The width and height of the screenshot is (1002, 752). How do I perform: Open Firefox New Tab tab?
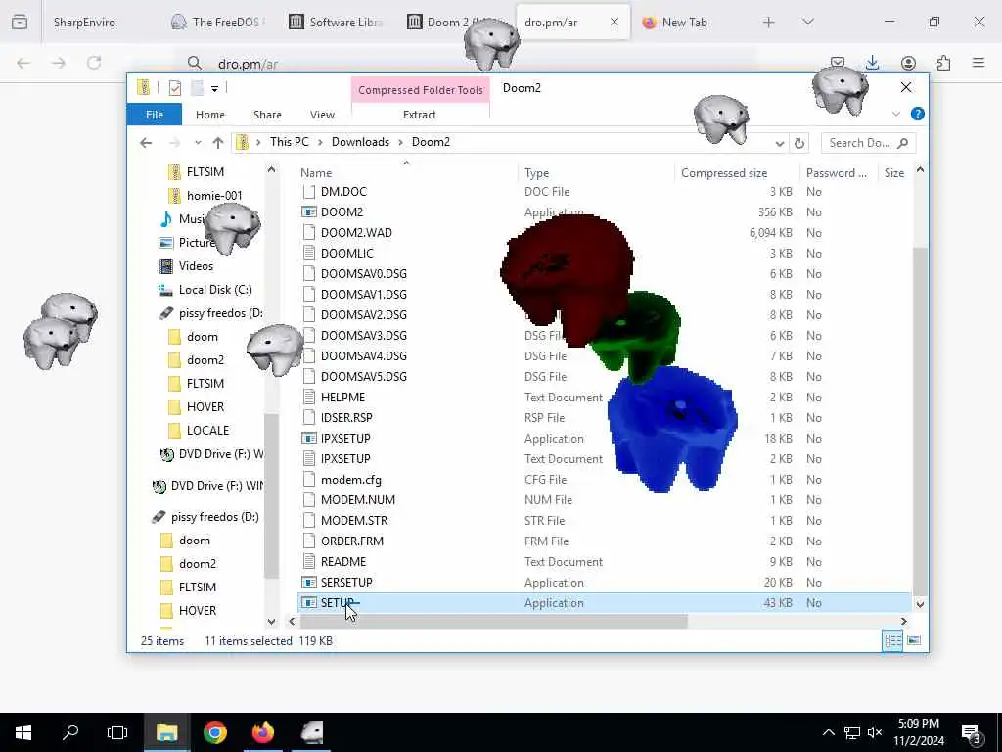684,23
